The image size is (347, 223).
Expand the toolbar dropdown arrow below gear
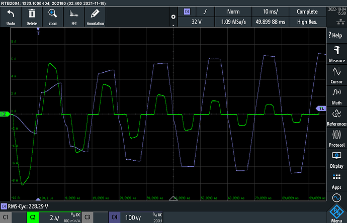coord(173,25)
